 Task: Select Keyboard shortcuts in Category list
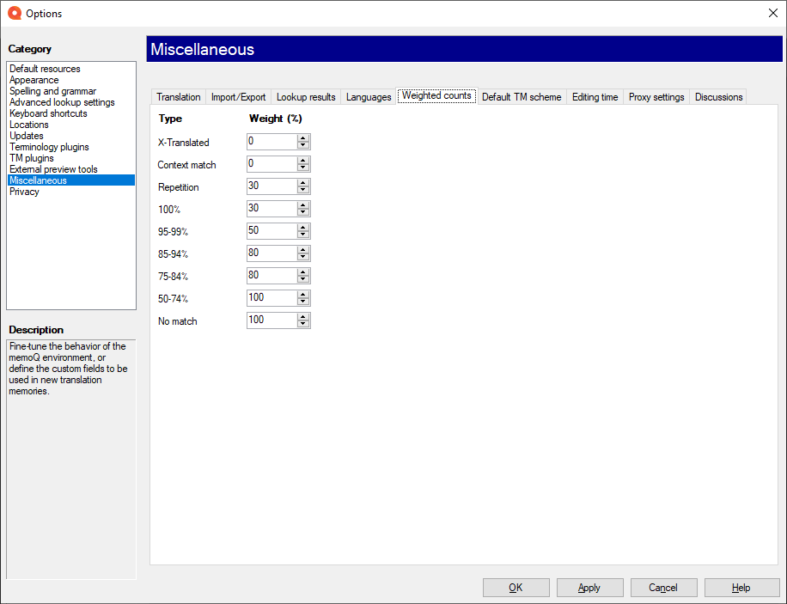tap(48, 113)
